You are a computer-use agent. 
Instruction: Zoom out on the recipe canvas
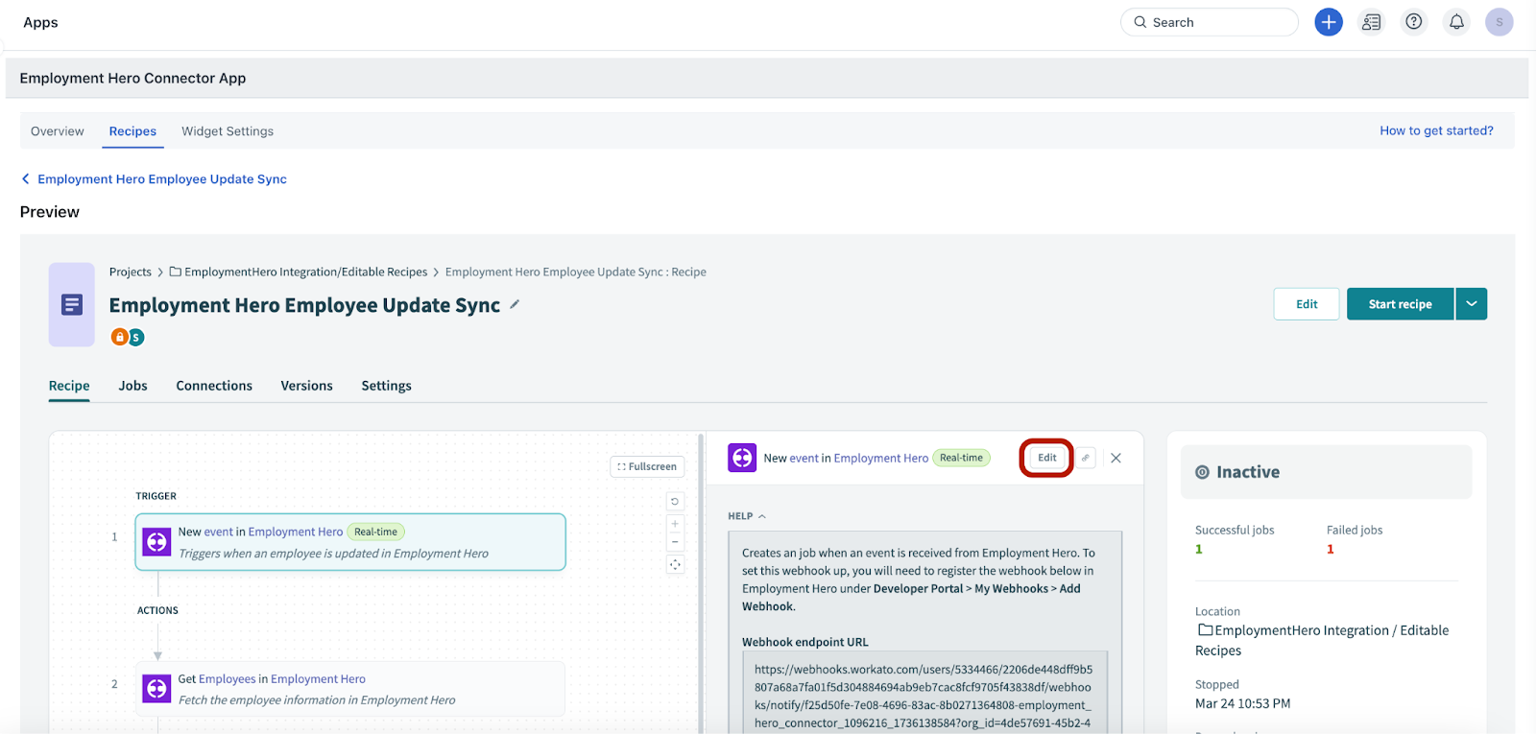pos(675,542)
